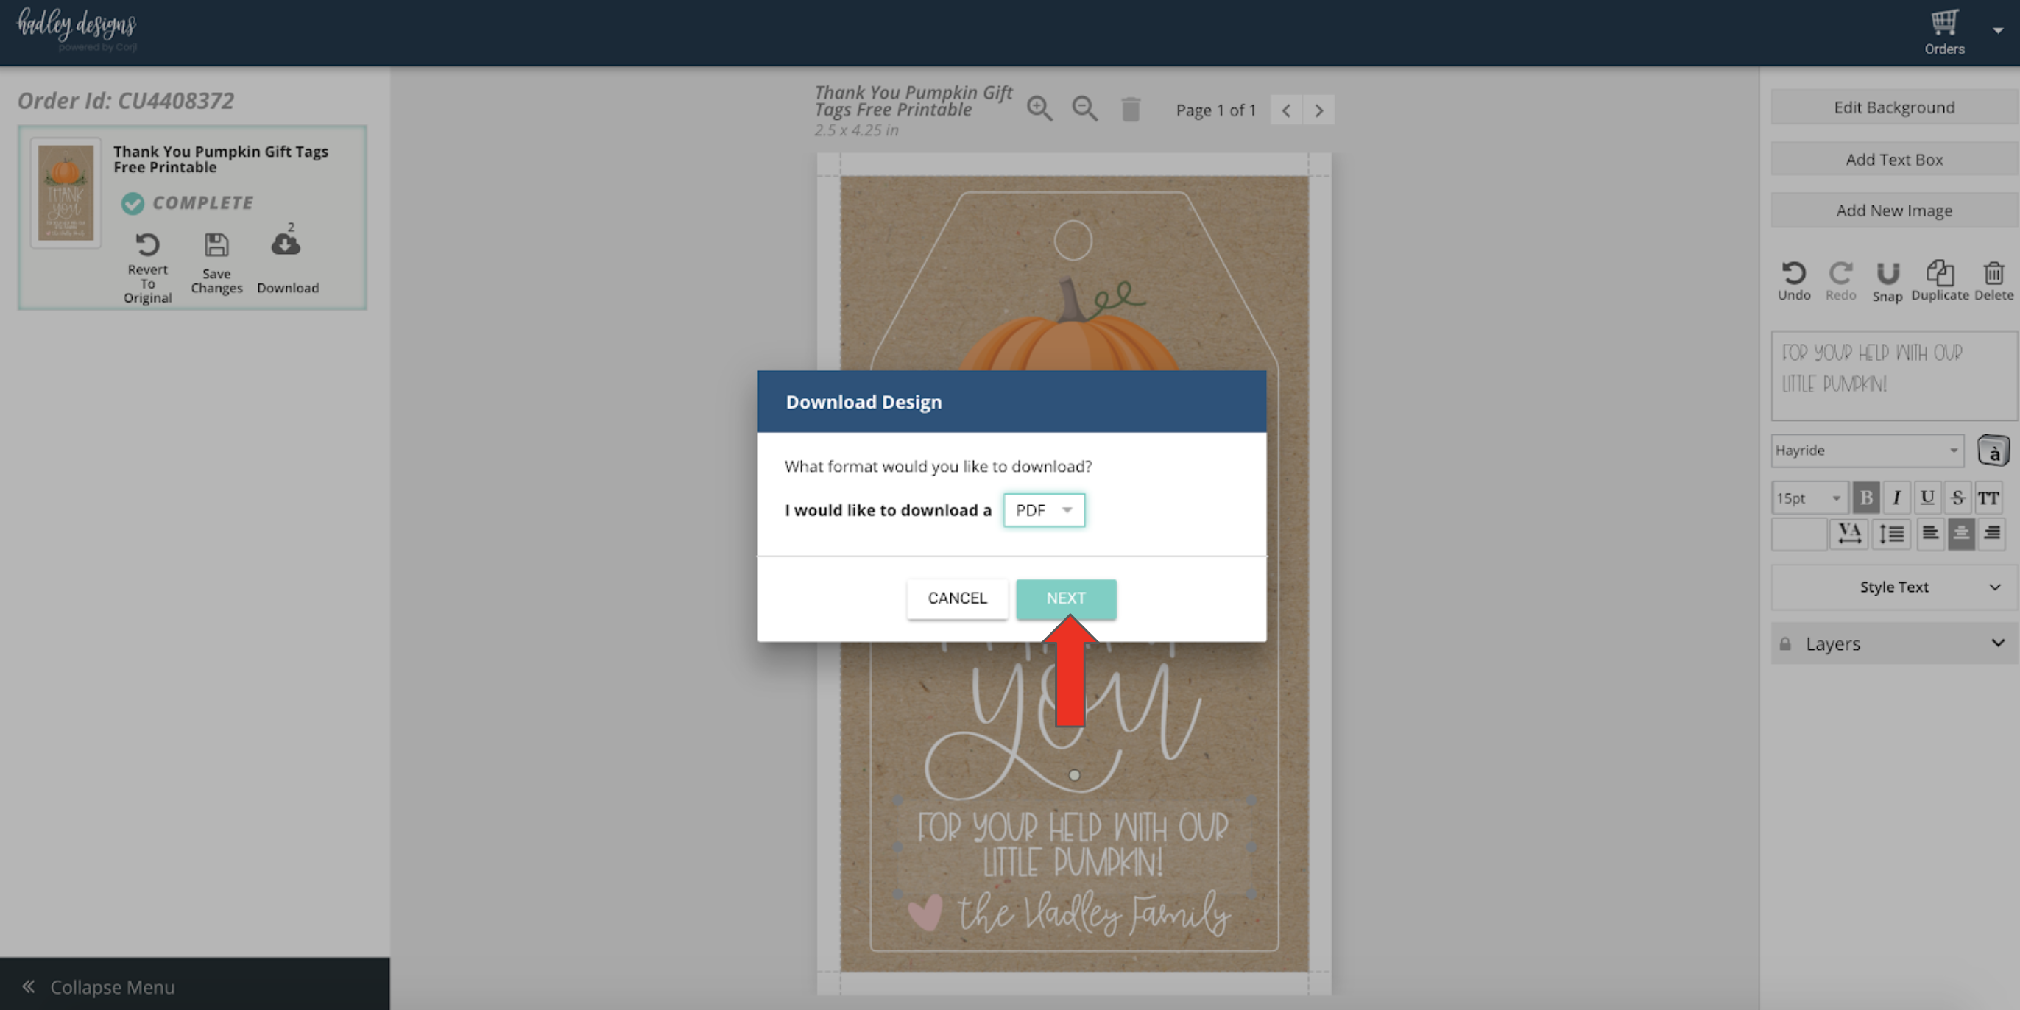Open the special characters glyph button

pos(1993,451)
